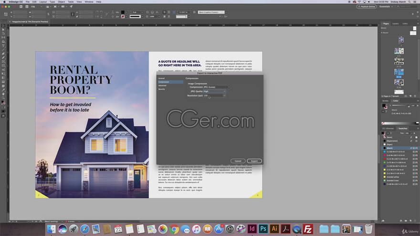420x236 pixels.
Task: Open the Essentials workspace switcher
Action: coord(386,7)
